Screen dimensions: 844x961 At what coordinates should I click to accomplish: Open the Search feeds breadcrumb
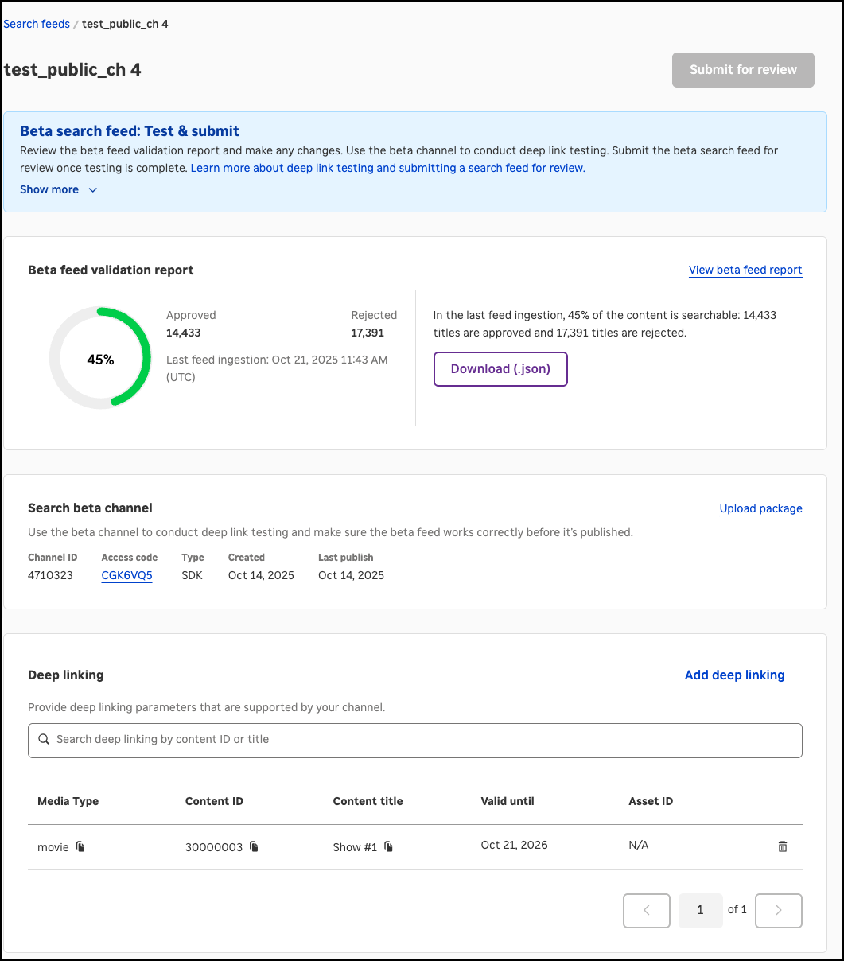pyautogui.click(x=37, y=24)
